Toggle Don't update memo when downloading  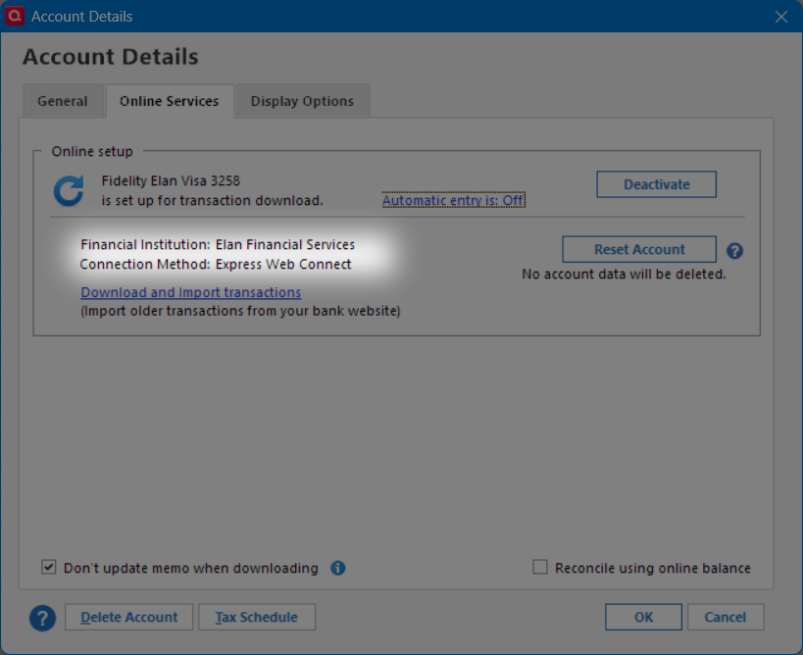(49, 568)
